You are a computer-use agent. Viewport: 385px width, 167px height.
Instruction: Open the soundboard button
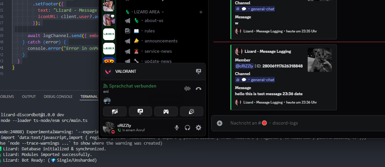click(x=191, y=112)
